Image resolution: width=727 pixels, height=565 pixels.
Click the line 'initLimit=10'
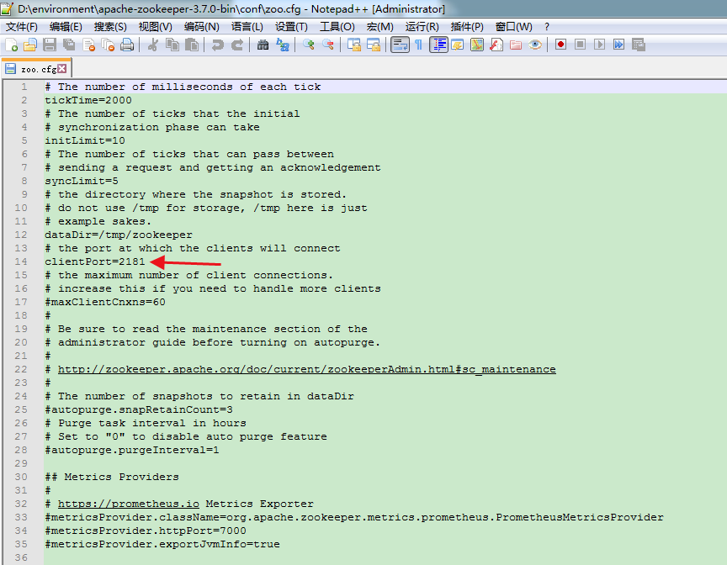[x=85, y=140]
